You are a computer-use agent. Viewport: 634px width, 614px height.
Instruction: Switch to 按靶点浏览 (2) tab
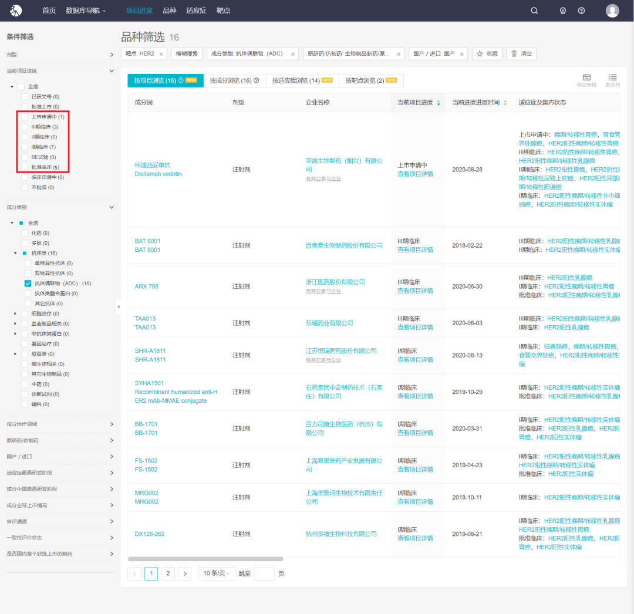coord(371,80)
